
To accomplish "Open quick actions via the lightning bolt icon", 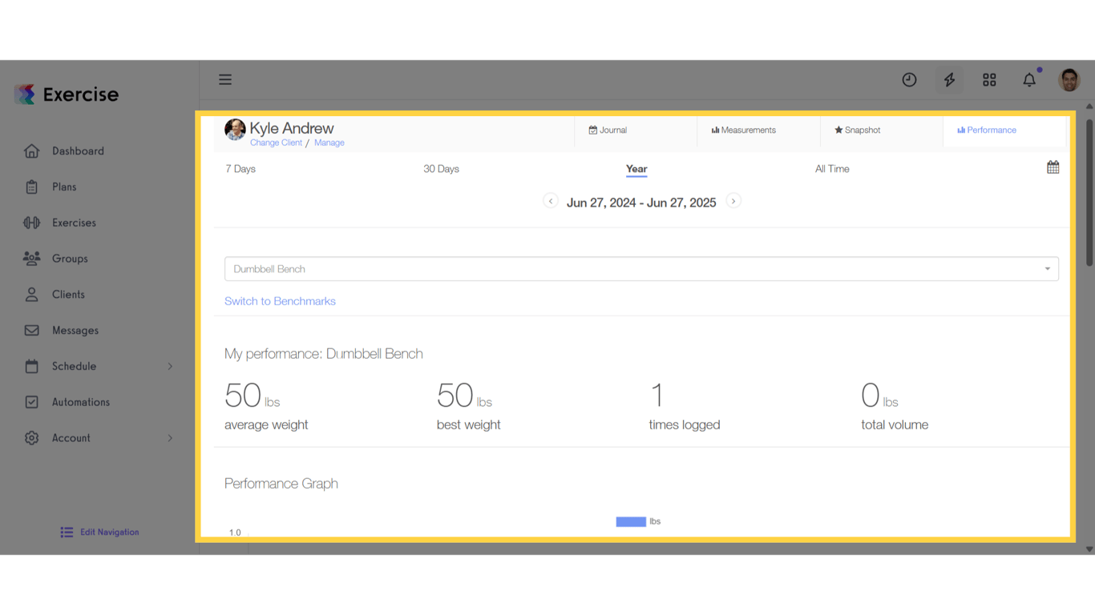I will coord(949,79).
